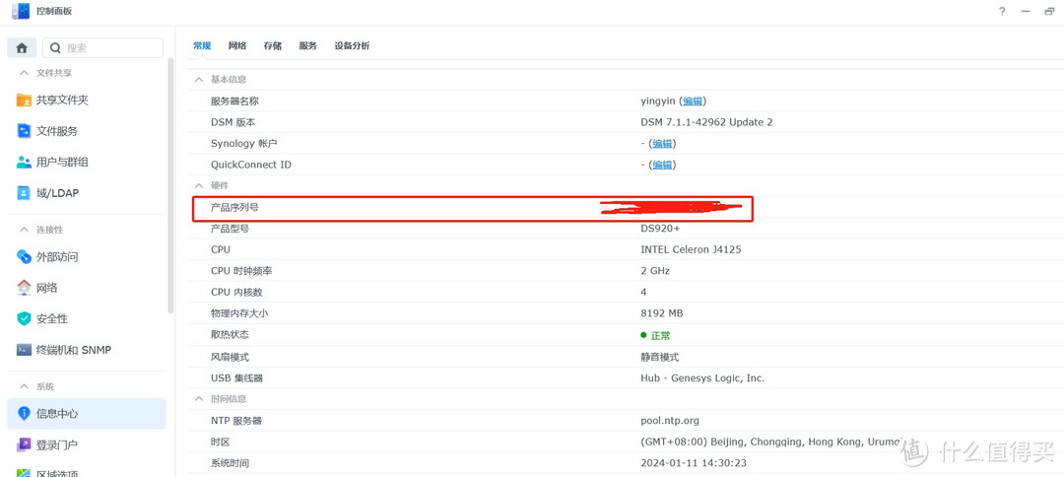Switch to the 服务 tab
Screen dimensions: 1064x477
(308, 45)
